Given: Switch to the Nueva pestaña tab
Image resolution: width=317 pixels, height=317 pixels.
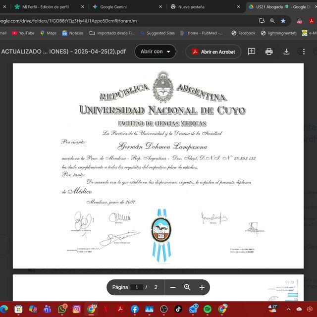Looking at the screenshot, I should pos(191,7).
